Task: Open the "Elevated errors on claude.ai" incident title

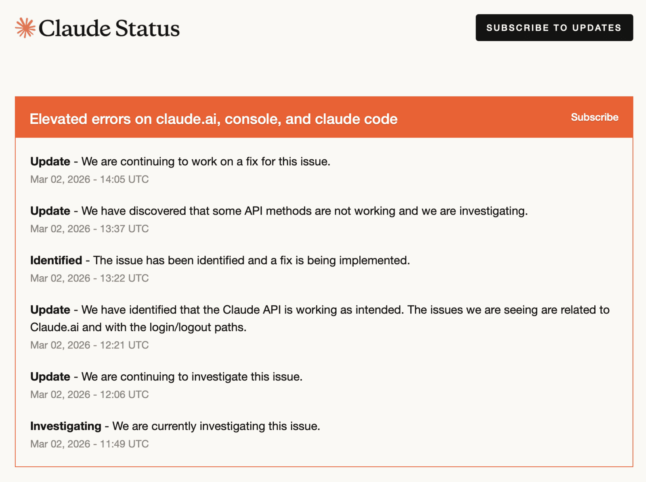Action: [213, 119]
